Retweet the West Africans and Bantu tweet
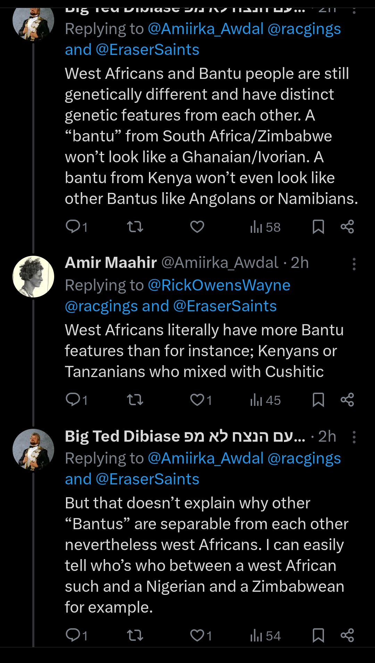 point(135,227)
